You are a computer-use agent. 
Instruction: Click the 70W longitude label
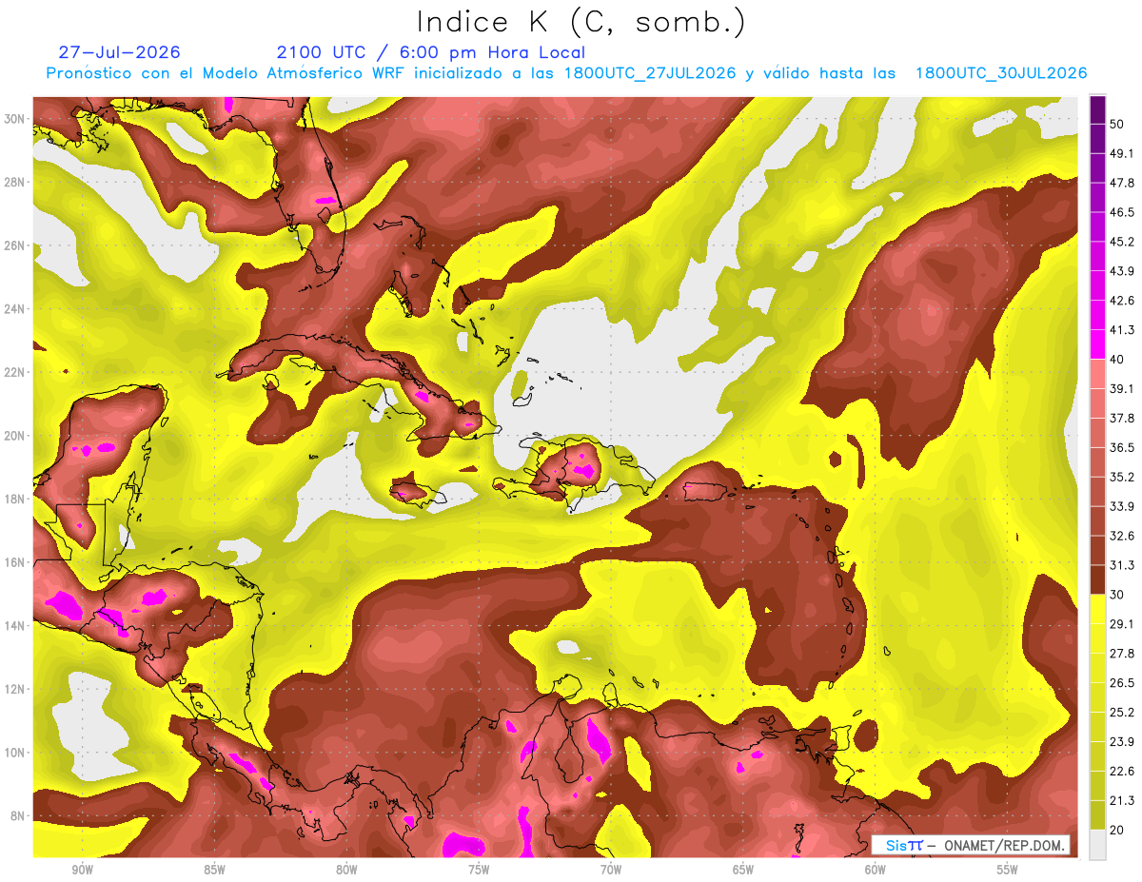(611, 871)
